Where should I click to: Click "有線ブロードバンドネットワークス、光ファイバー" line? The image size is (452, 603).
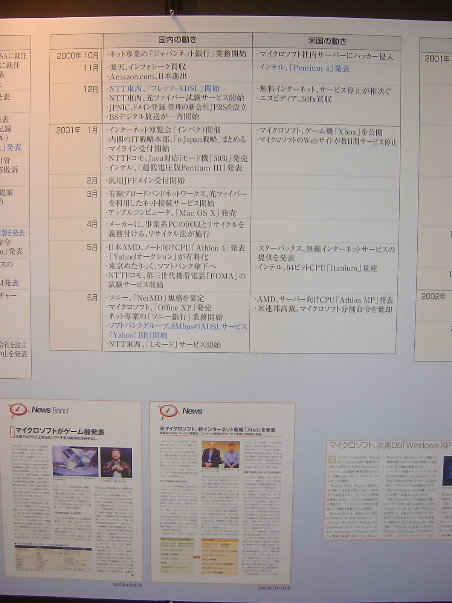[177, 194]
